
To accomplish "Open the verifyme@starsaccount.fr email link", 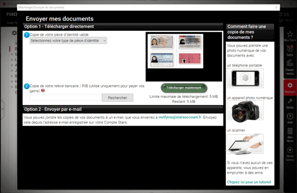I will click(x=180, y=117).
